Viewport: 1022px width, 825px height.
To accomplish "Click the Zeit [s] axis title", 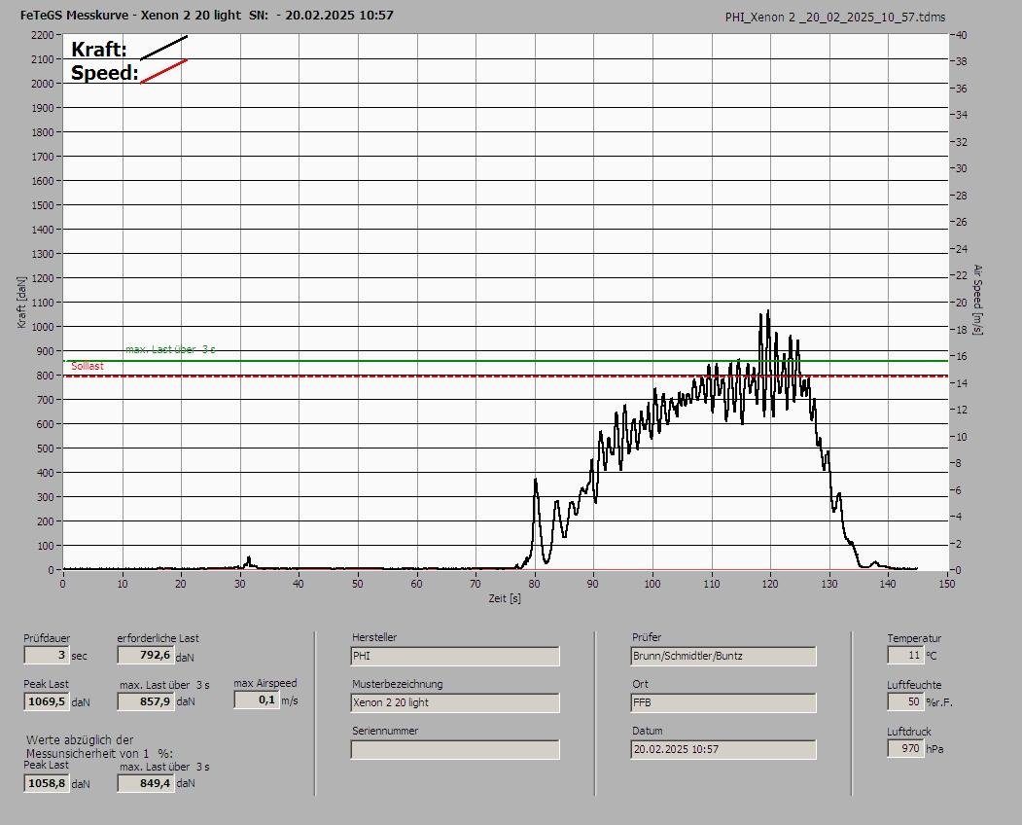I will tap(505, 598).
